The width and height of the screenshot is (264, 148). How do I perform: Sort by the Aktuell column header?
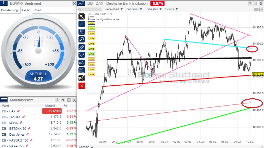(50, 106)
